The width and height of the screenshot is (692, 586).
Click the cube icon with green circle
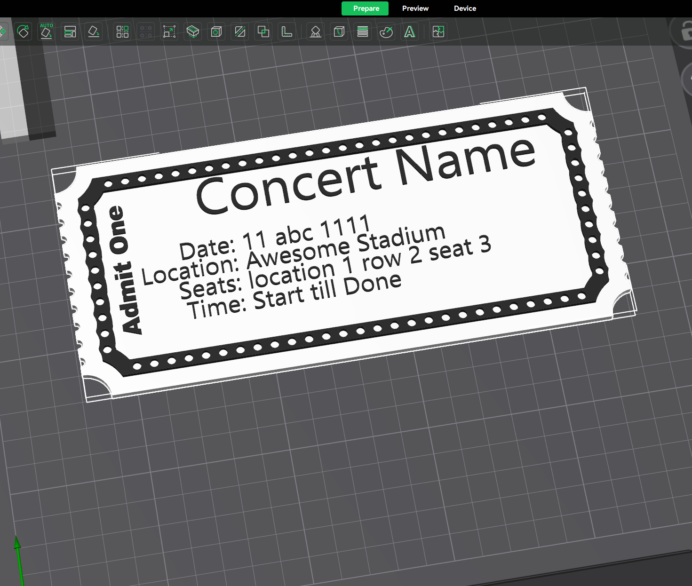(216, 32)
